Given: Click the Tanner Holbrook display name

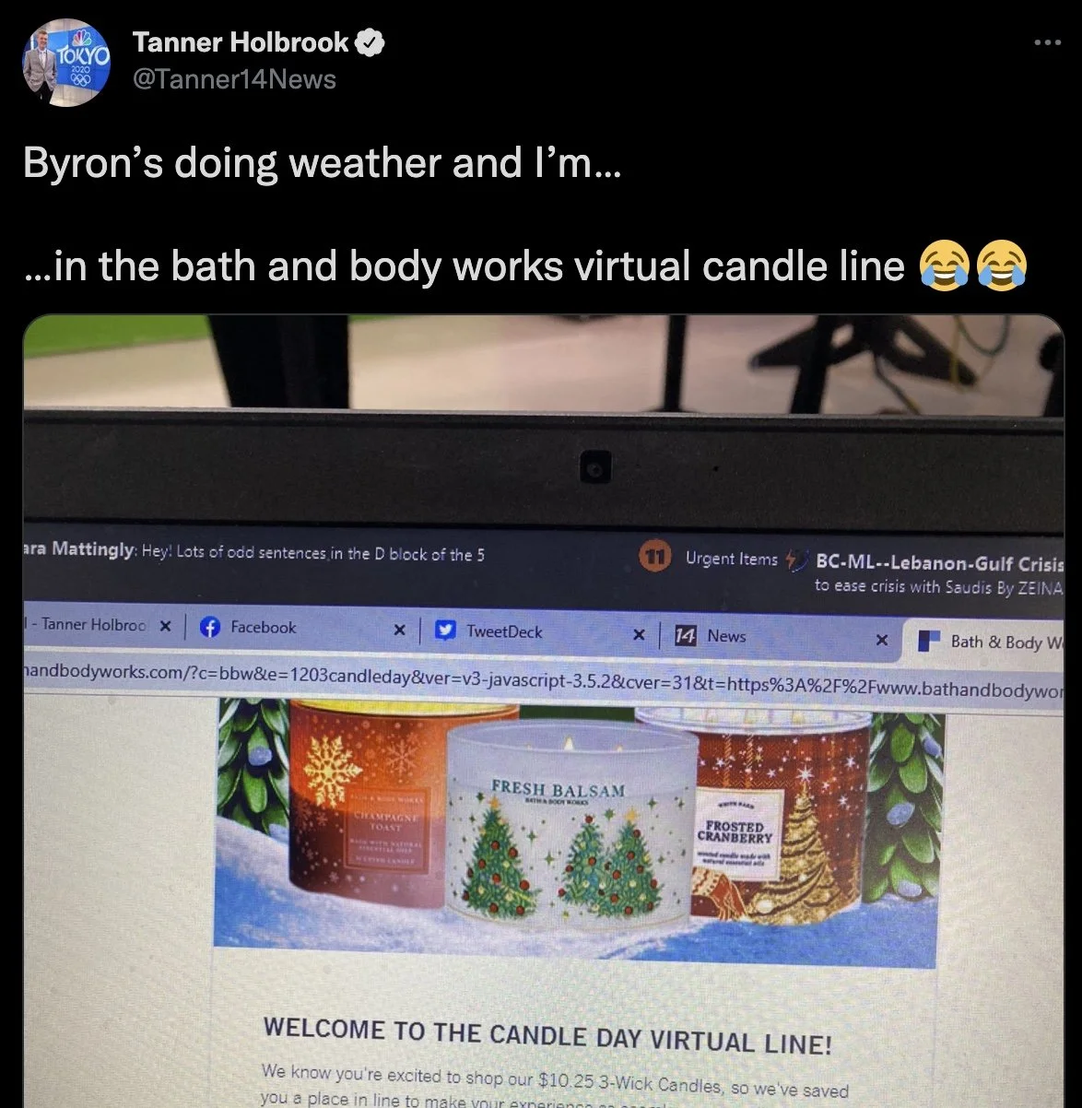Looking at the screenshot, I should pos(241,41).
